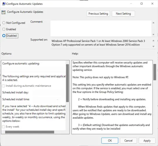Click '2 = Notify before downloading' help line

(112, 99)
